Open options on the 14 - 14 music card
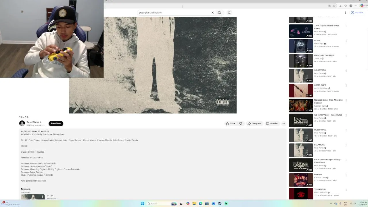This screenshot has height=207, width=368. [x=43, y=197]
